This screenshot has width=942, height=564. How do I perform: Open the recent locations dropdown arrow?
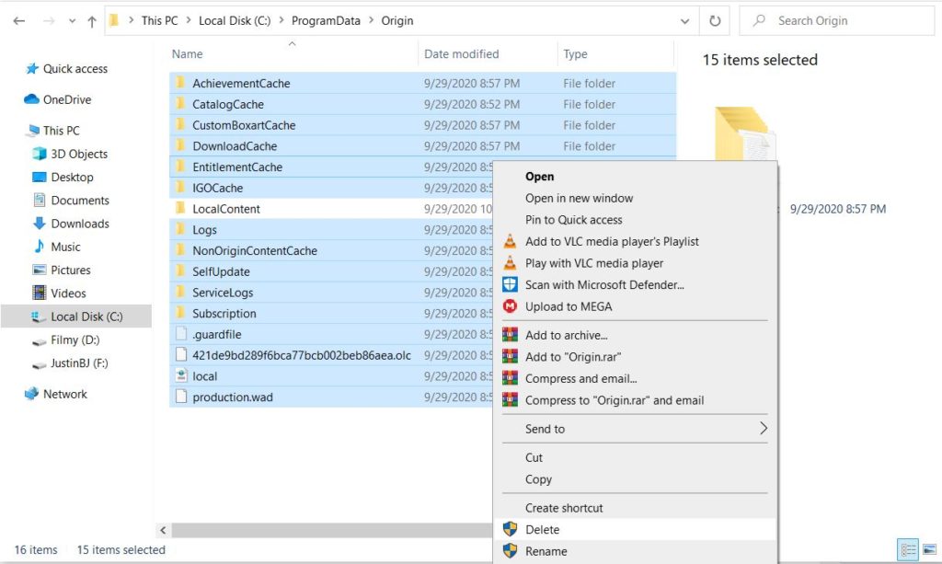tap(71, 21)
